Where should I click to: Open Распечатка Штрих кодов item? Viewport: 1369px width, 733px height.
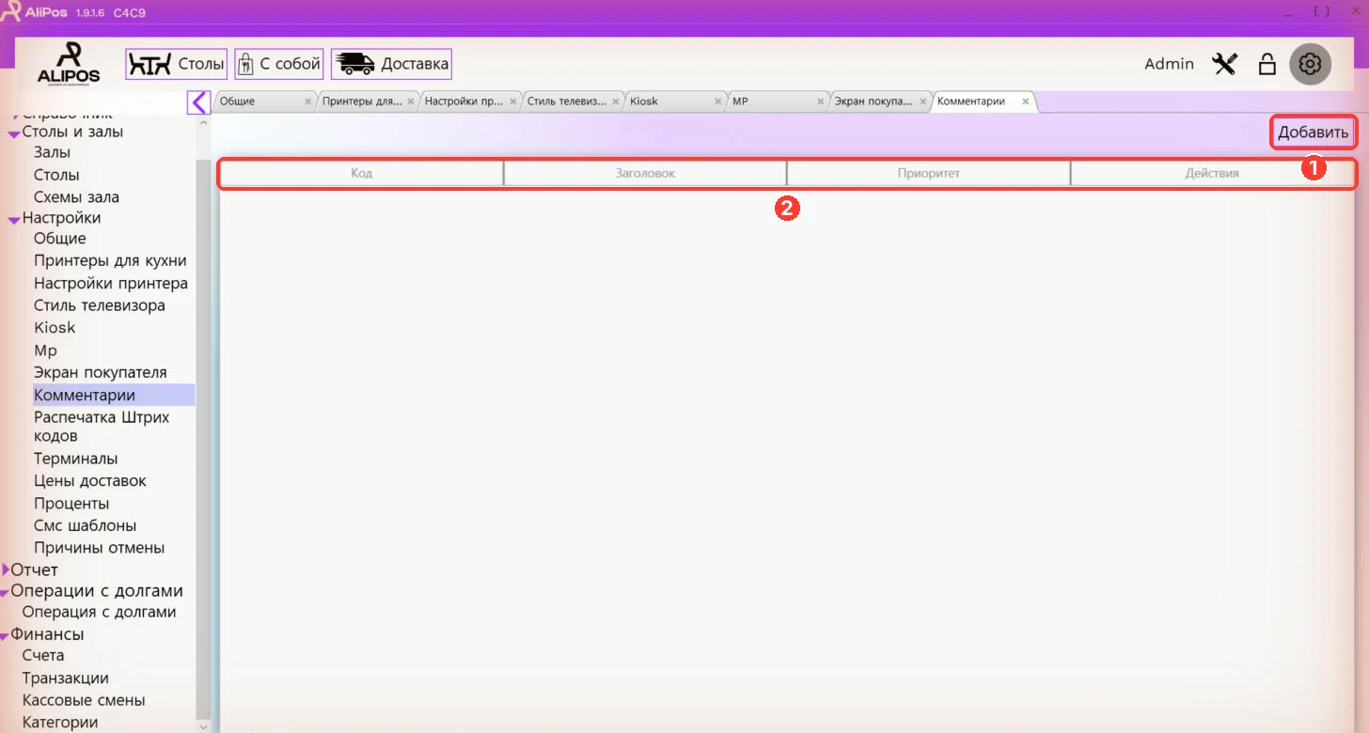pyautogui.click(x=102, y=427)
